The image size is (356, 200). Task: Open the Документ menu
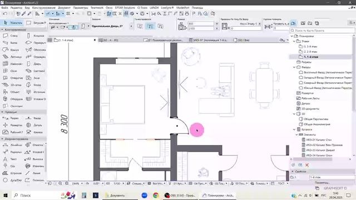(x=64, y=8)
